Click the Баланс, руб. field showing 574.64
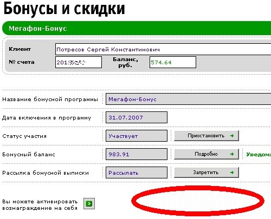Screen dimensions: 271x219 click(x=173, y=62)
